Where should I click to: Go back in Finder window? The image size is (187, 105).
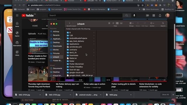(x=70, y=23)
